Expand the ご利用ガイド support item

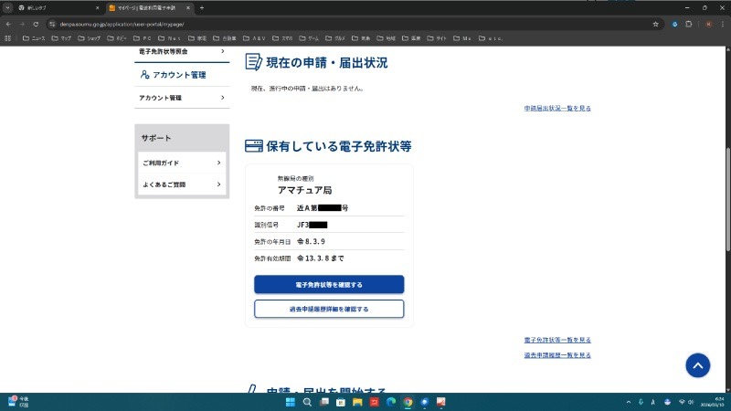tap(181, 163)
